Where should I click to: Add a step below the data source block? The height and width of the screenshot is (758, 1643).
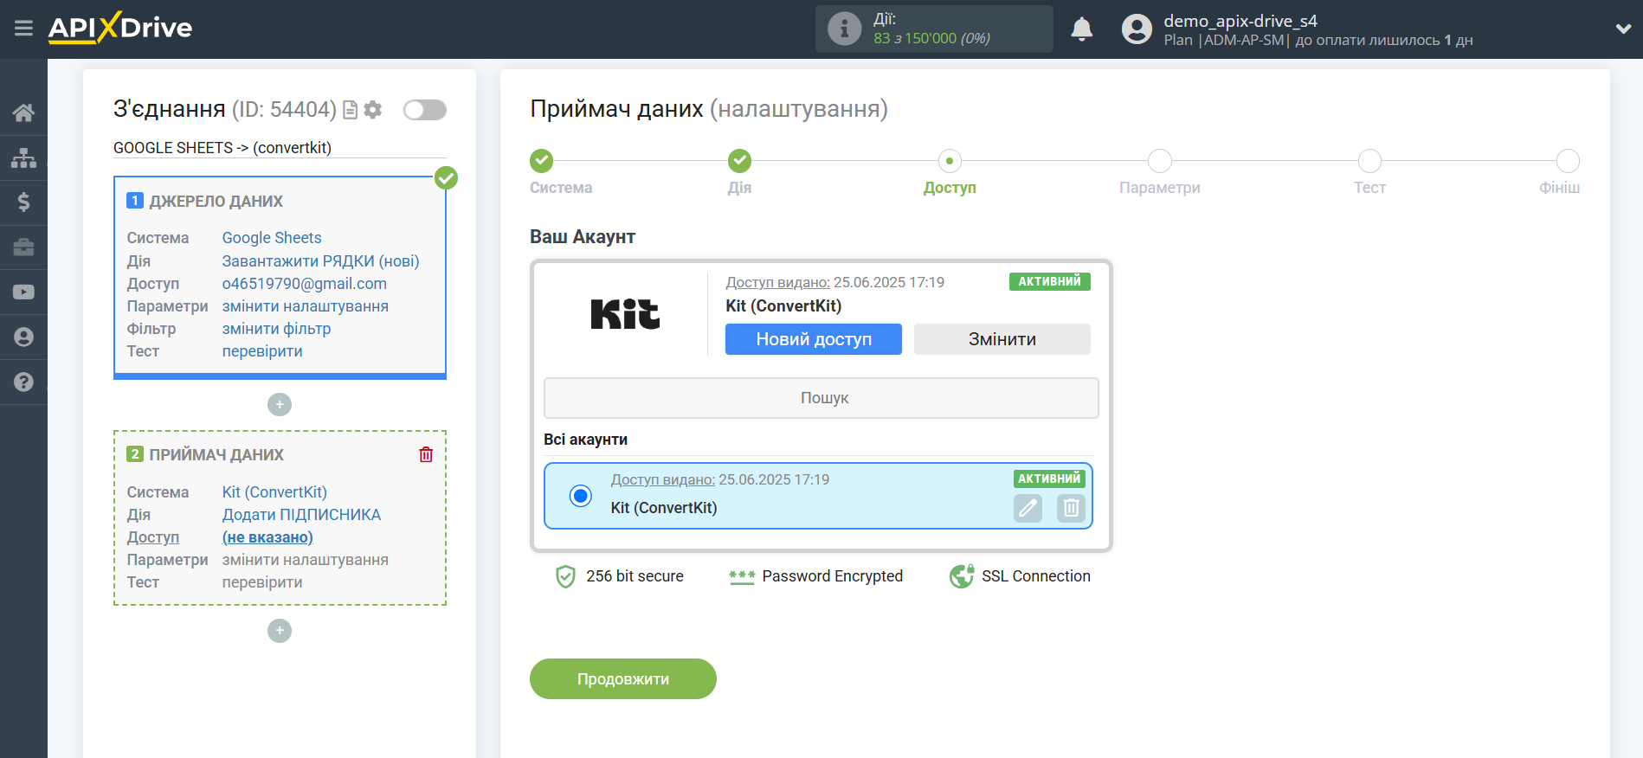[280, 404]
